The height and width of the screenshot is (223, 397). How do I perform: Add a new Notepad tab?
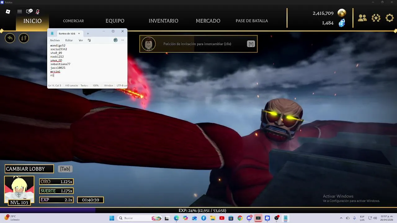coord(88,33)
